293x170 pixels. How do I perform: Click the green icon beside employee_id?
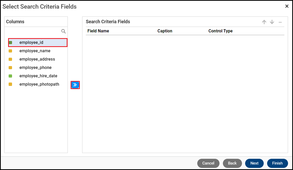(10, 43)
